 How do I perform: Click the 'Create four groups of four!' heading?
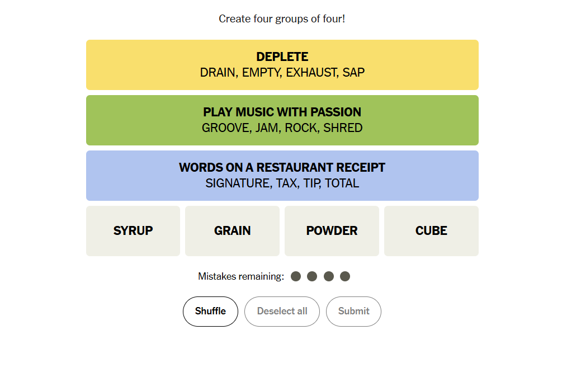[x=282, y=18]
